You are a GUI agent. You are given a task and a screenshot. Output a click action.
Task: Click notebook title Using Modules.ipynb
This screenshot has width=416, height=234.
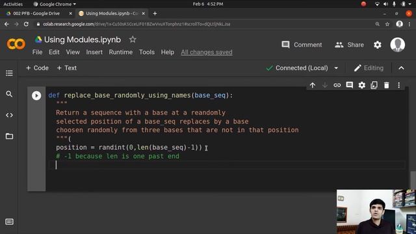click(x=83, y=40)
